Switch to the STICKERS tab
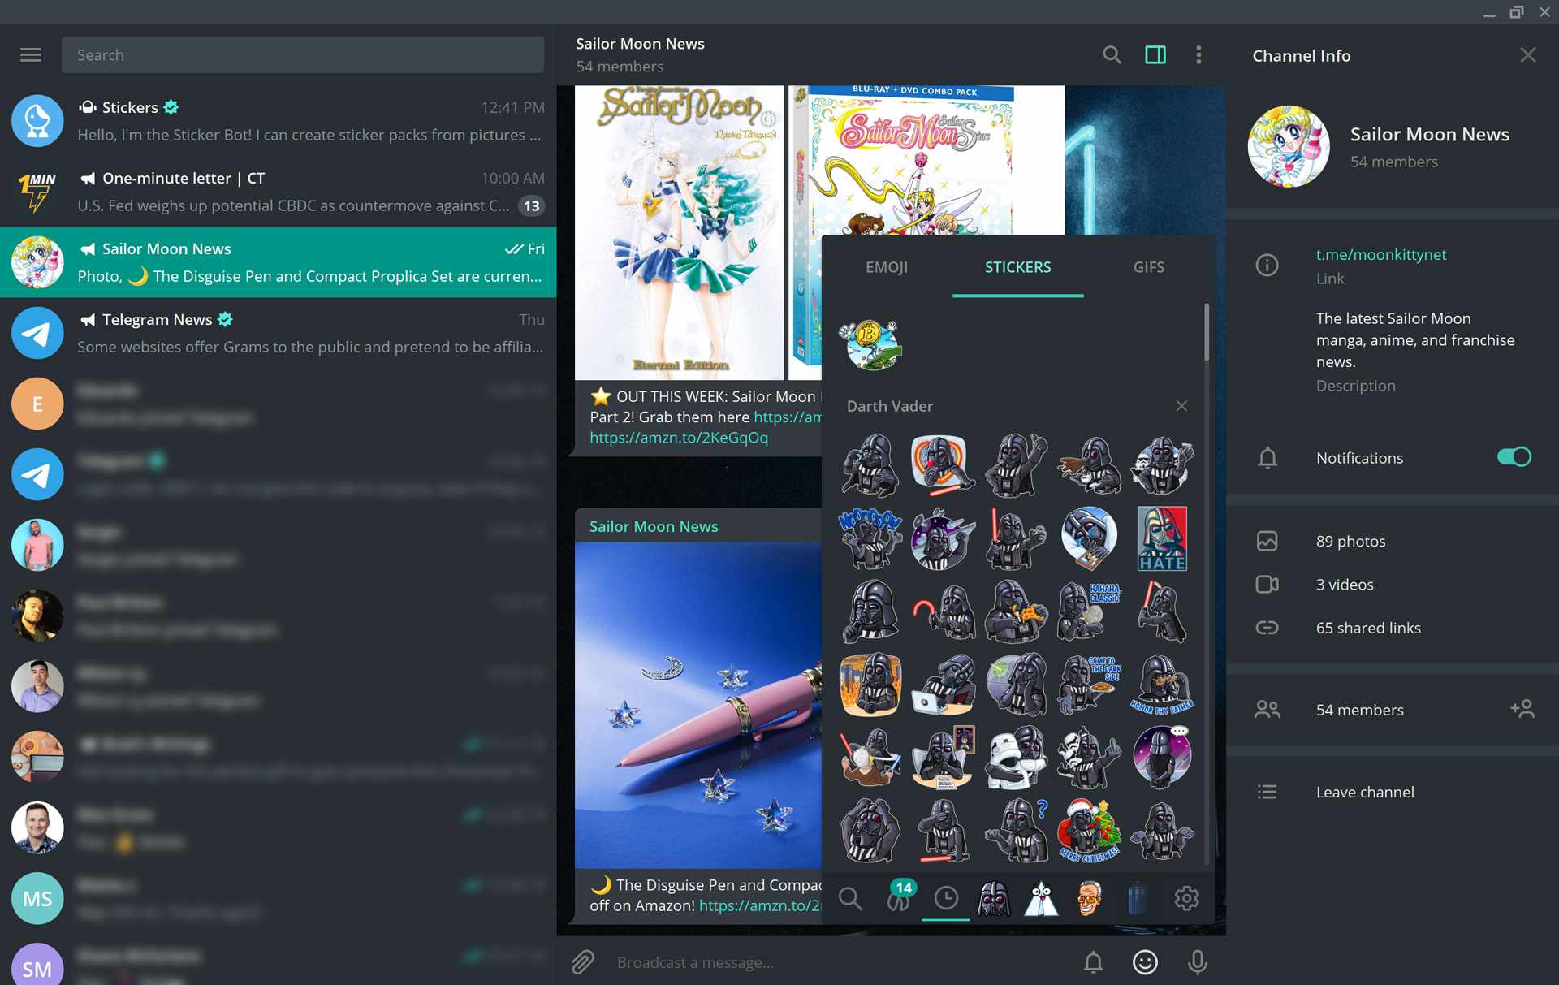This screenshot has width=1559, height=985. click(x=1017, y=266)
